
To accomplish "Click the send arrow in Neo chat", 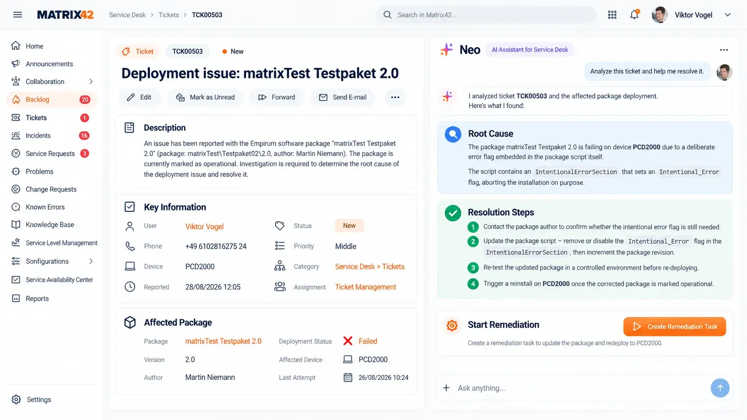I will pos(720,388).
